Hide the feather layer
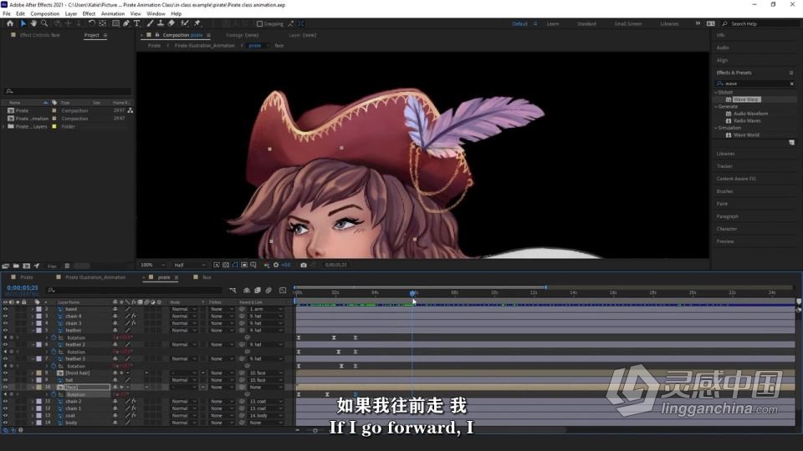803x451 pixels. [6, 331]
